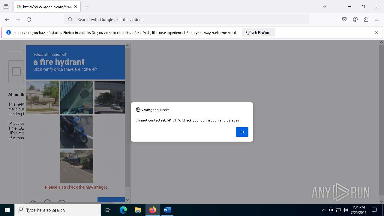Screen dimensions: 384x216
Task: Open the Windows notification center
Action: click(374, 210)
